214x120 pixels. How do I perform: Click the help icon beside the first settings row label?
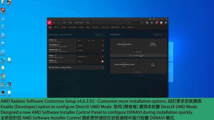(x=56, y=40)
